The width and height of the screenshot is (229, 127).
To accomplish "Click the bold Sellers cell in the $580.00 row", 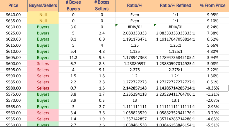I will 43,88.
